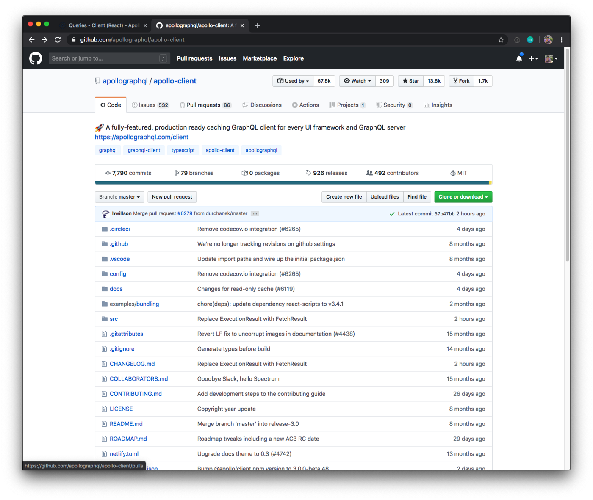
Task: Click Find file button
Action: click(x=417, y=197)
